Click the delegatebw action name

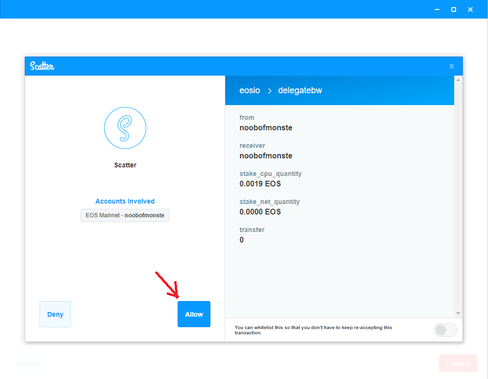point(300,90)
